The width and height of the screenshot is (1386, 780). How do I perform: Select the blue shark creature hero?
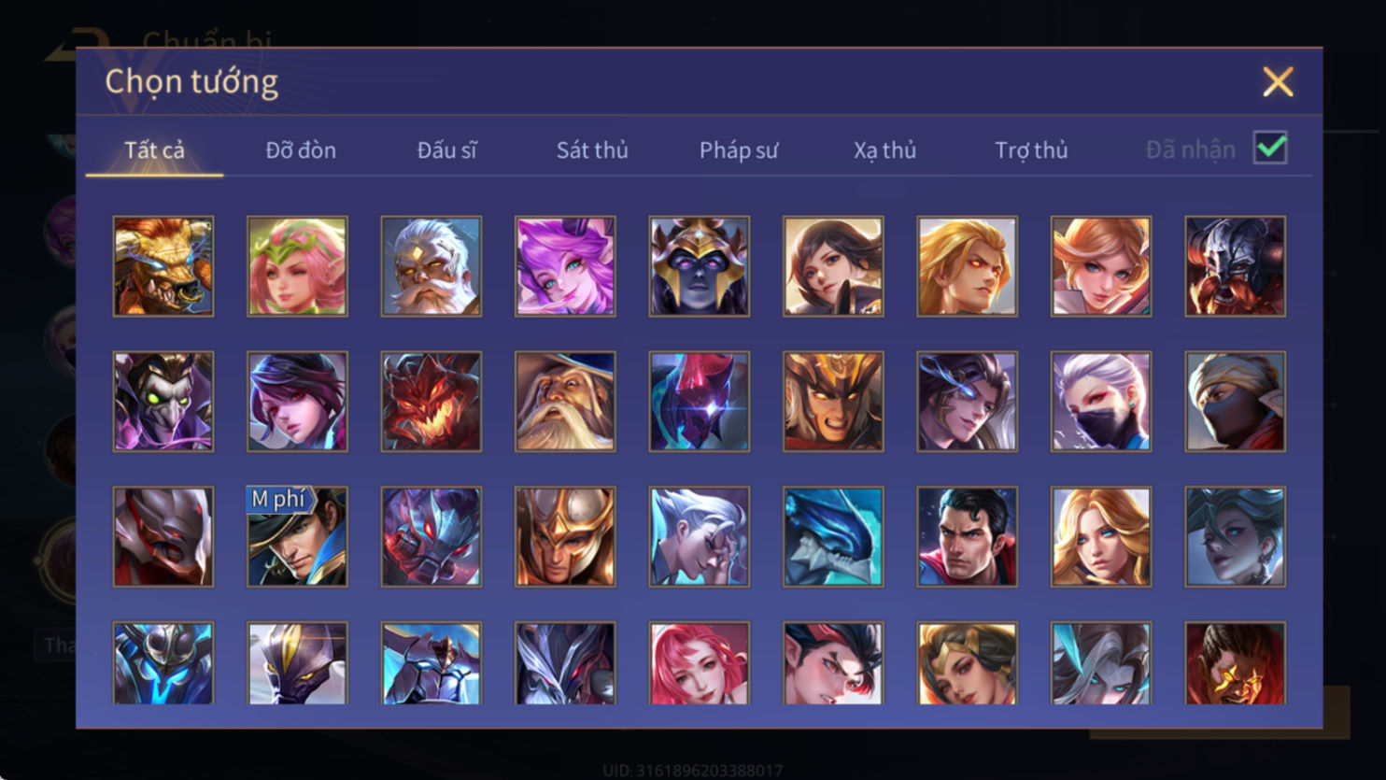point(833,537)
